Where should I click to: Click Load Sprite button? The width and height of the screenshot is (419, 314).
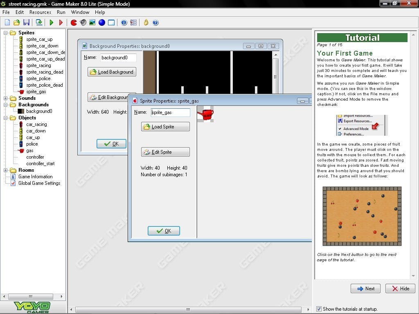165,127
